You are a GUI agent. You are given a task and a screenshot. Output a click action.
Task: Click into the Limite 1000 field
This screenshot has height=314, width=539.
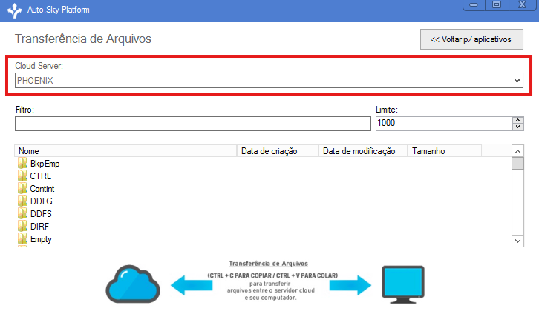point(444,124)
